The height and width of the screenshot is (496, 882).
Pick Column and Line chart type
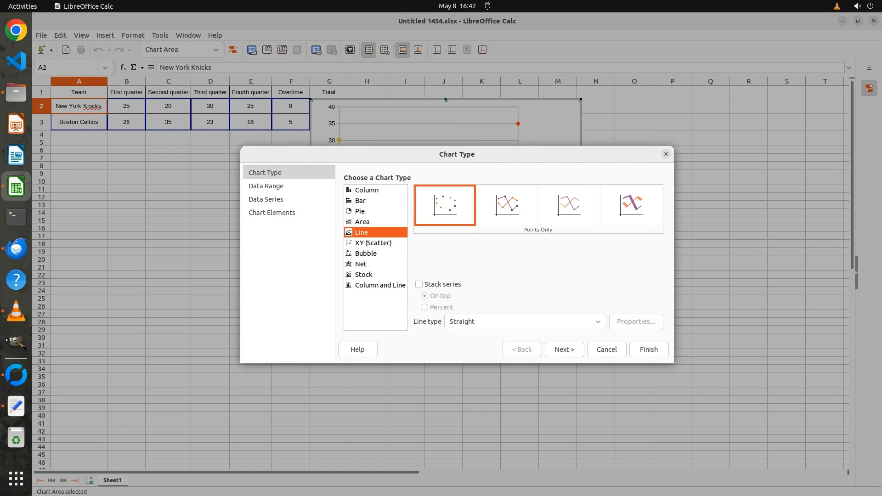(x=379, y=285)
